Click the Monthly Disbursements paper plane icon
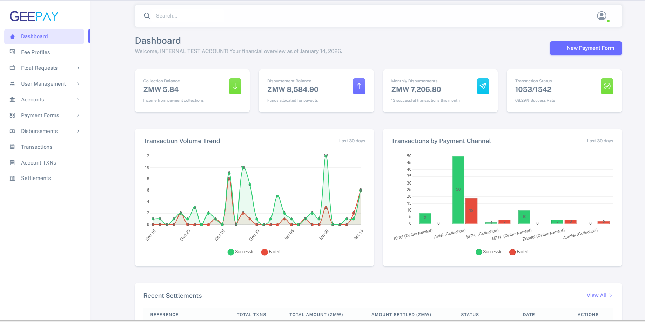Screen dimensions: 645x322 click(483, 86)
